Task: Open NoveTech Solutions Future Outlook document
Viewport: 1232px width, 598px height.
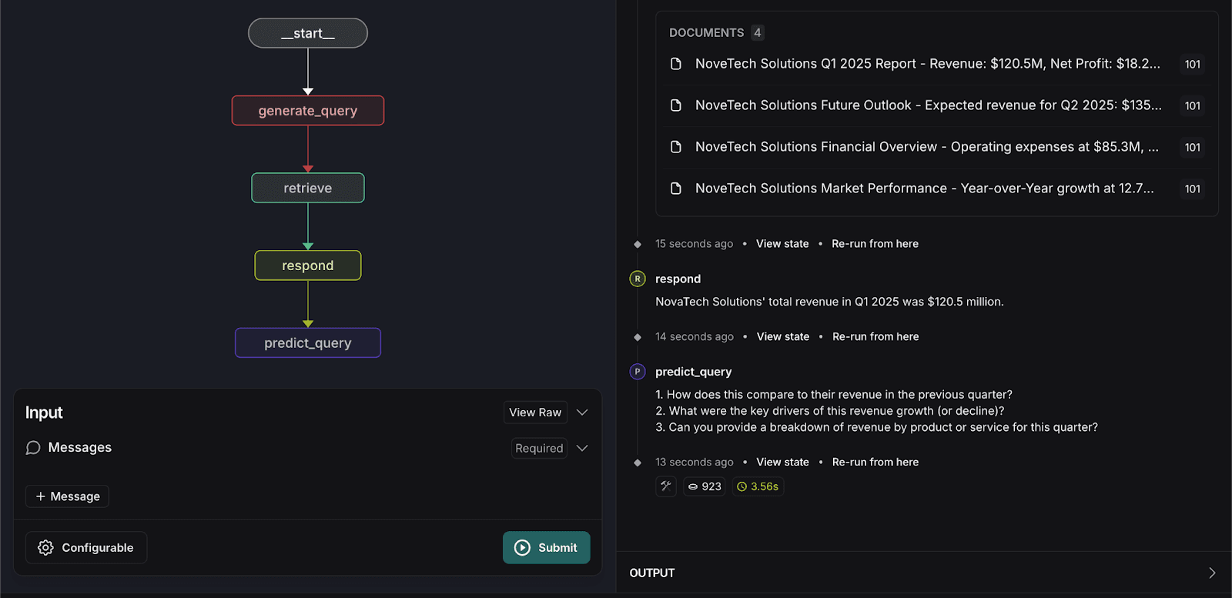Action: (x=928, y=105)
